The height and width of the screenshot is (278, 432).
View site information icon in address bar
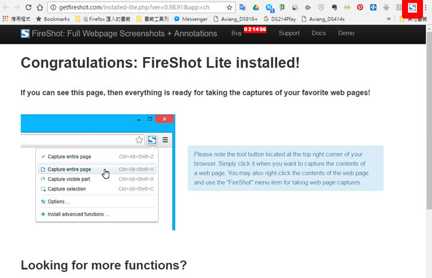(53, 7)
